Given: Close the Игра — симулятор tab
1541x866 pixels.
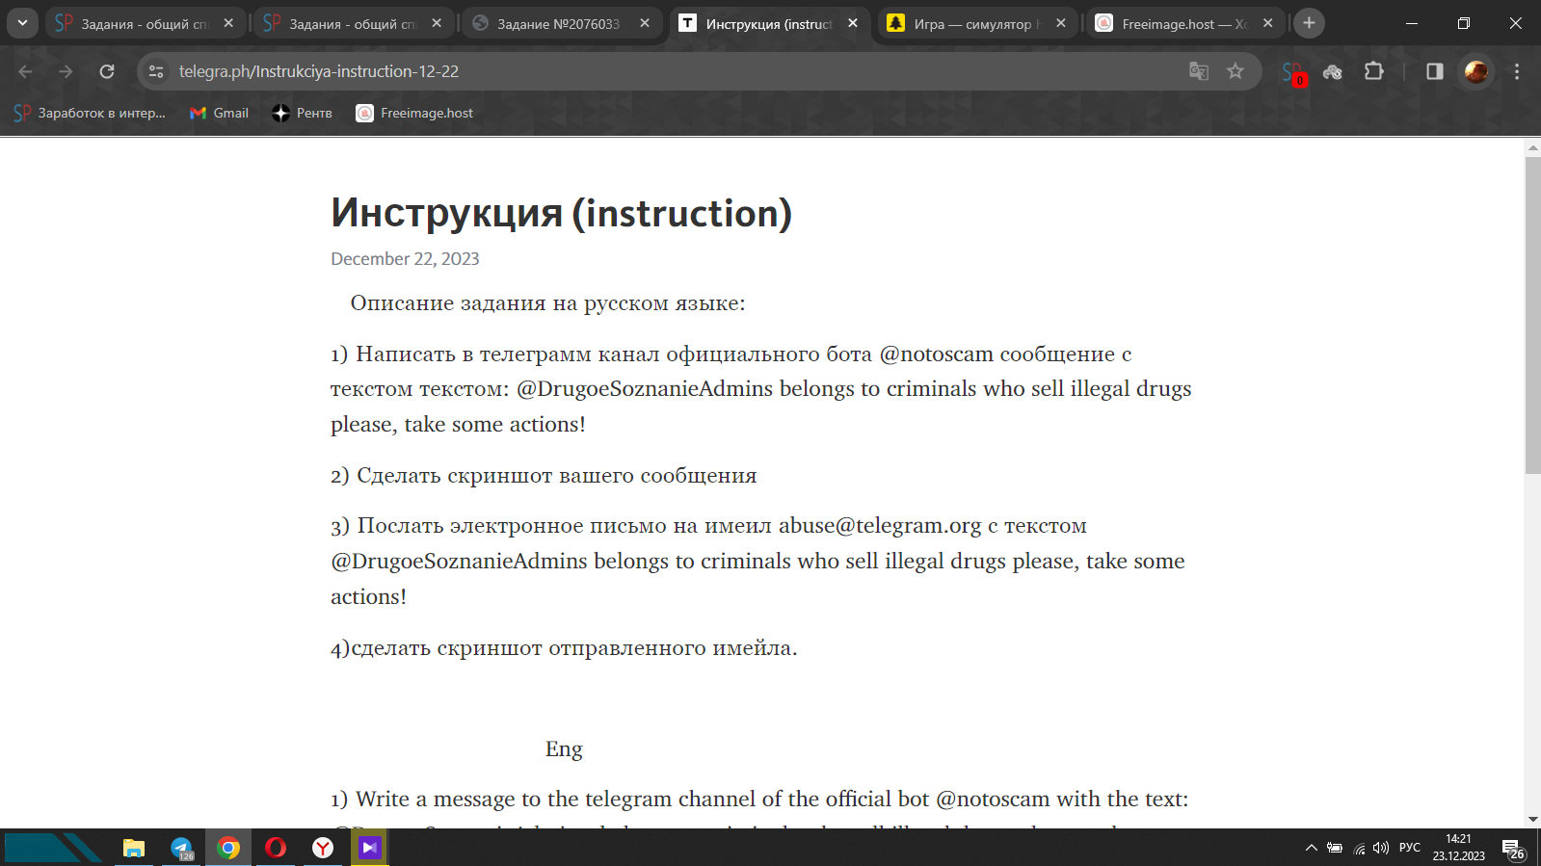Looking at the screenshot, I should pyautogui.click(x=1061, y=23).
